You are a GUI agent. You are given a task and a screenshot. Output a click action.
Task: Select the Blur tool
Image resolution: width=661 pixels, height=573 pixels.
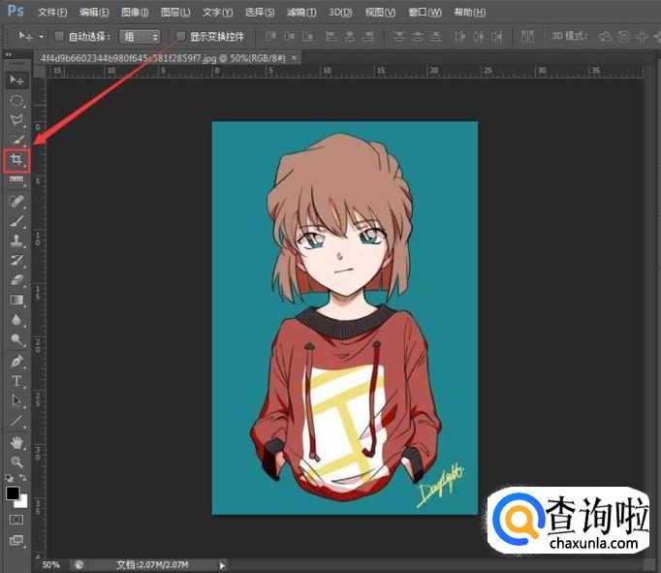pyautogui.click(x=16, y=320)
